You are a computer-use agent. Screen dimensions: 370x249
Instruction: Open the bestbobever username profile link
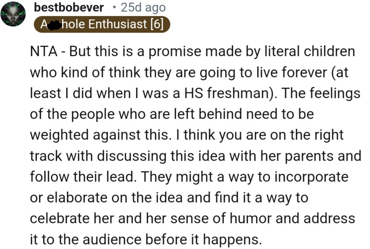coord(68,7)
